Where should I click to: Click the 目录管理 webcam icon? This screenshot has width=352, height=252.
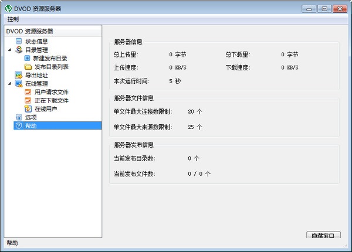pyautogui.click(x=19, y=50)
